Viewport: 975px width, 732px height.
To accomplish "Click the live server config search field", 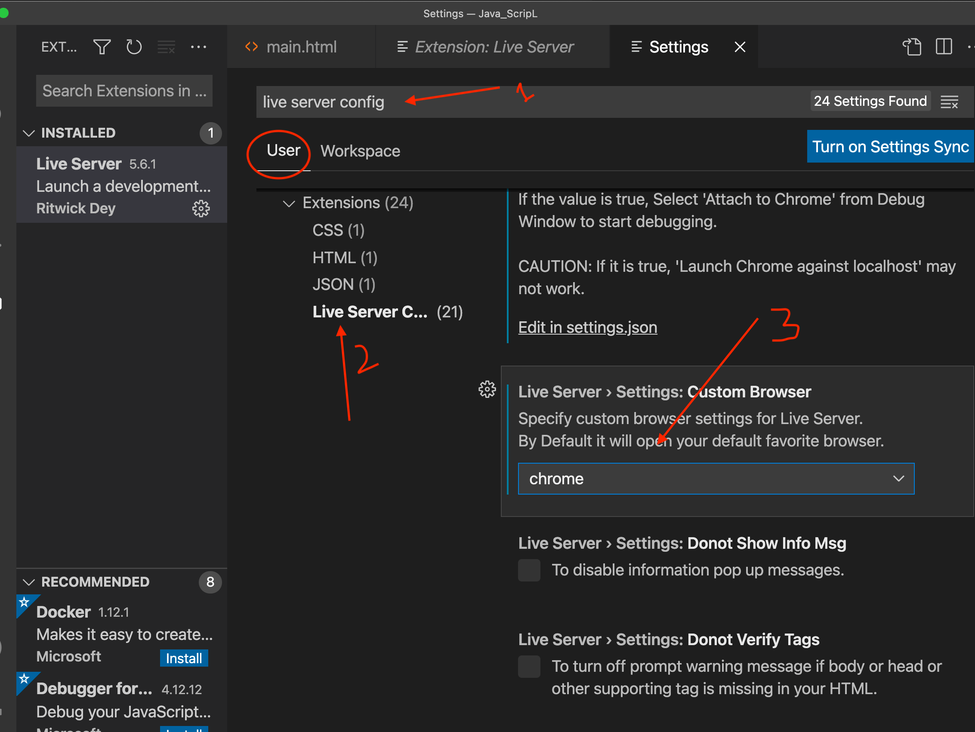I will (323, 102).
